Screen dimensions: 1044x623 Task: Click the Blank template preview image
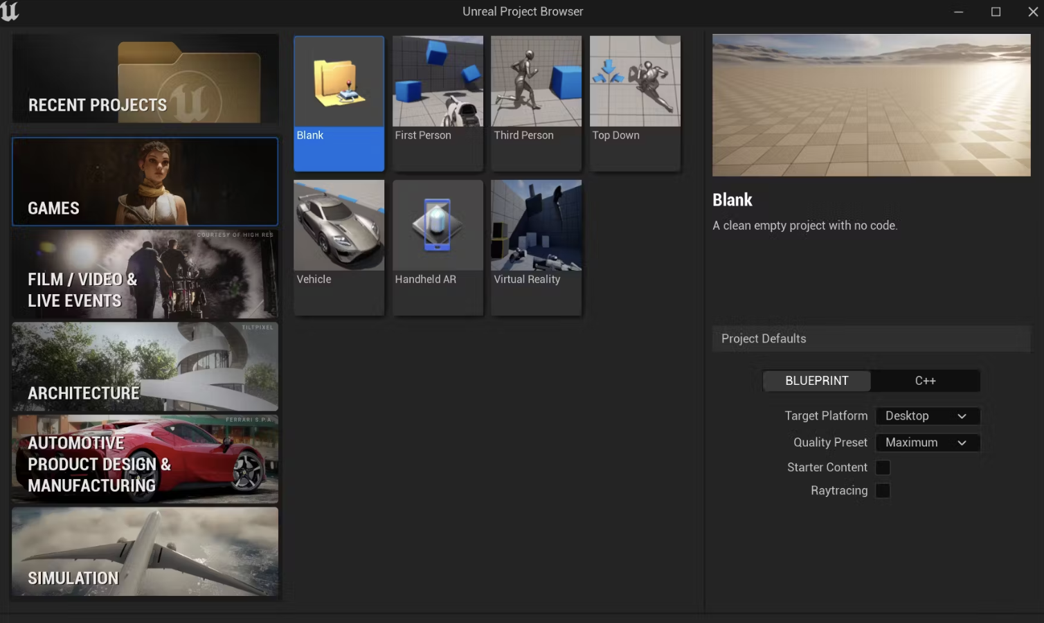click(871, 105)
